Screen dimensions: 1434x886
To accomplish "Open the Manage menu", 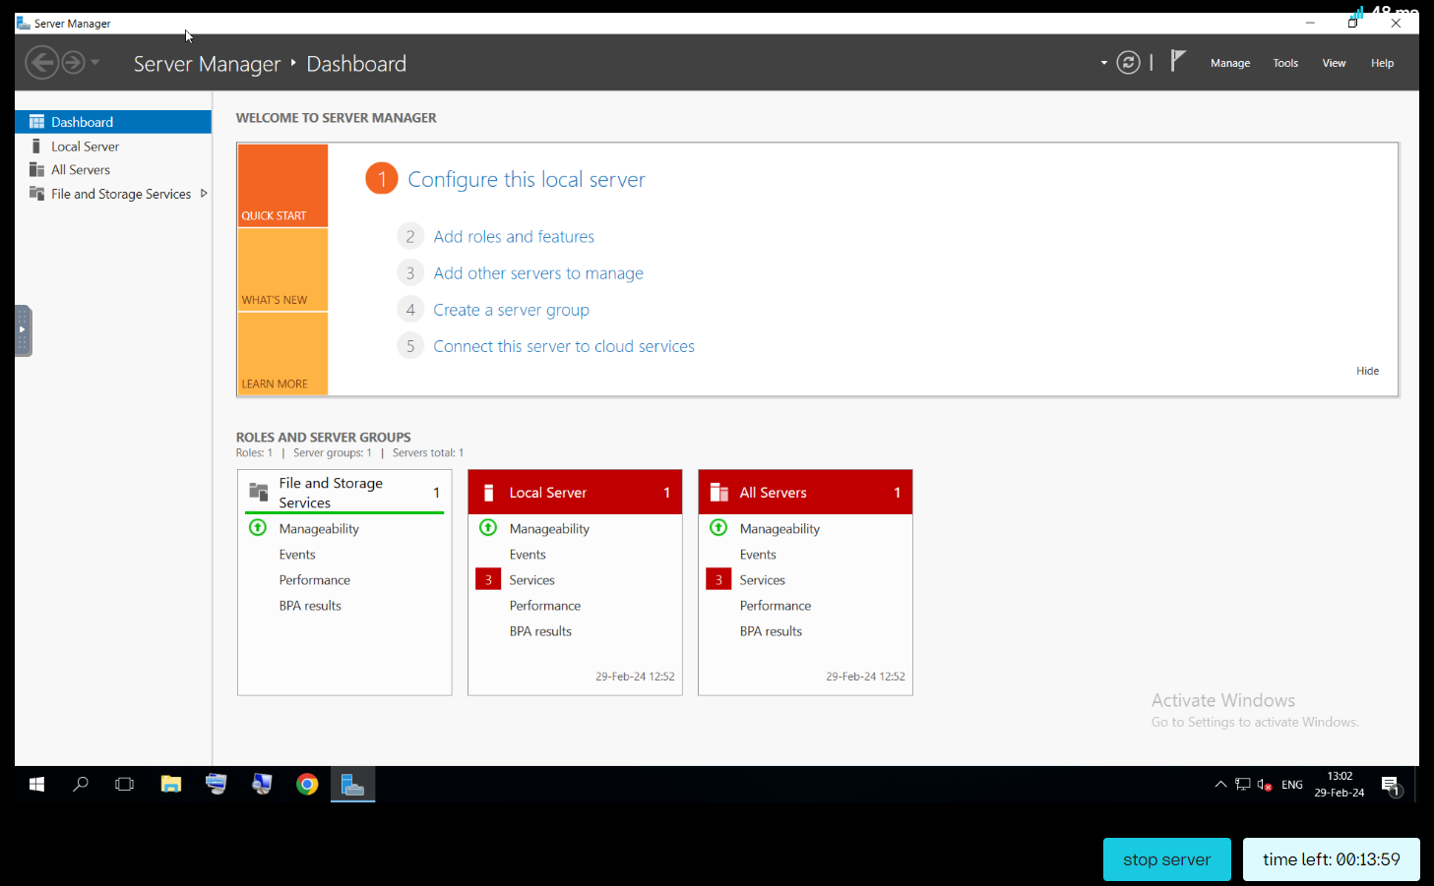I will click(1229, 63).
